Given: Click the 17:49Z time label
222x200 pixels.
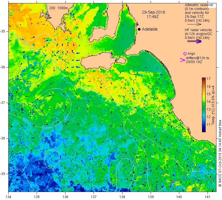Looking at the screenshot, I should (x=153, y=17).
